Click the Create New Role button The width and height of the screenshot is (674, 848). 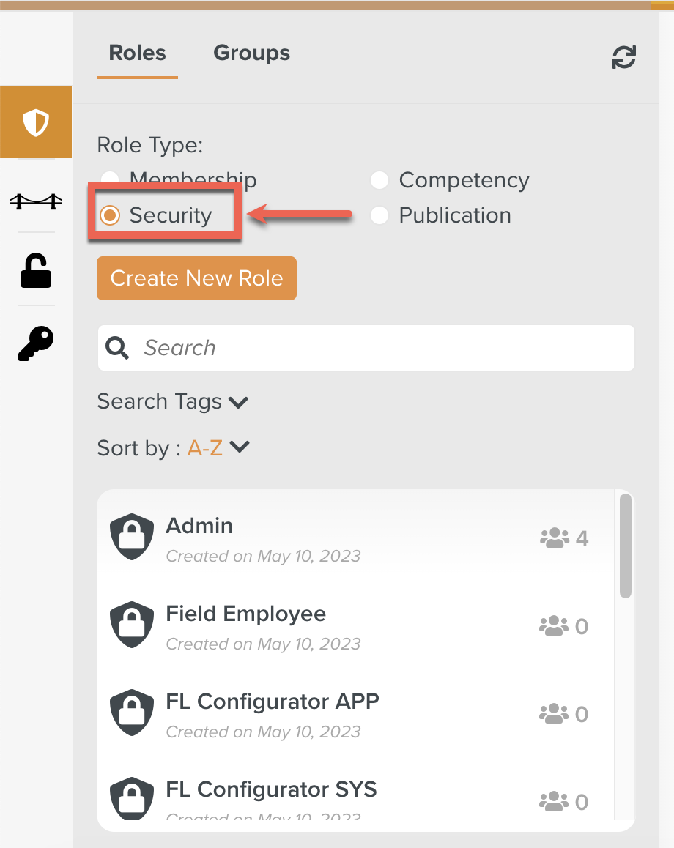click(x=196, y=278)
